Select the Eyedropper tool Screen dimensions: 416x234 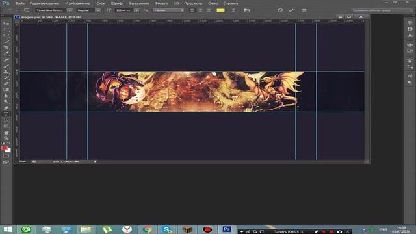(6, 53)
